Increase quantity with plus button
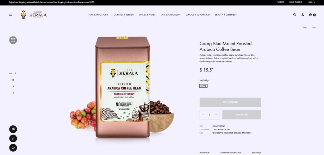The height and width of the screenshot is (155, 324). coord(216,115)
